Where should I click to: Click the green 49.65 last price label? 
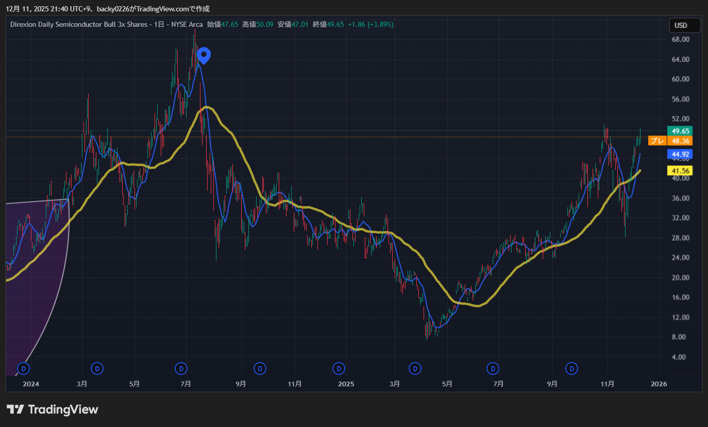click(x=680, y=131)
